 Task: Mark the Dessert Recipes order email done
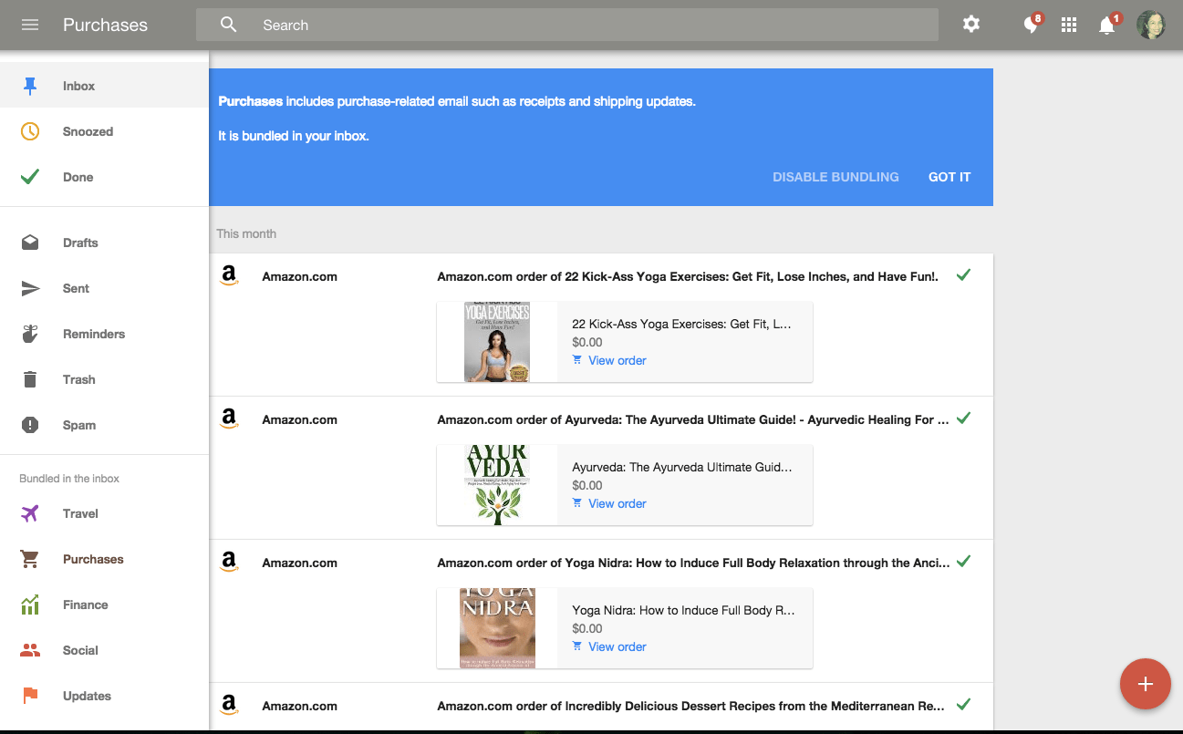(963, 705)
